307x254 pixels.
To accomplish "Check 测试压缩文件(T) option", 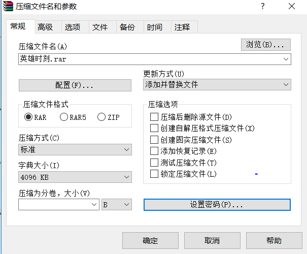I will pos(154,163).
